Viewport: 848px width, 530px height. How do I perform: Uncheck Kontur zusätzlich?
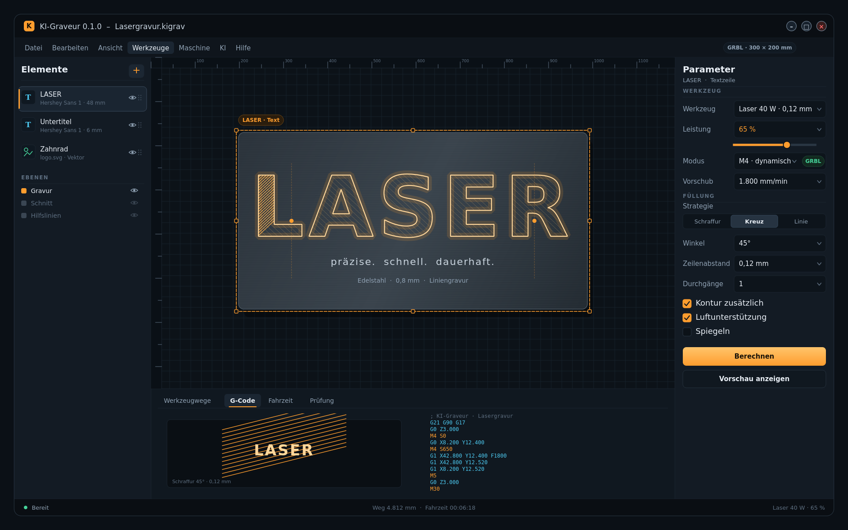click(x=687, y=303)
